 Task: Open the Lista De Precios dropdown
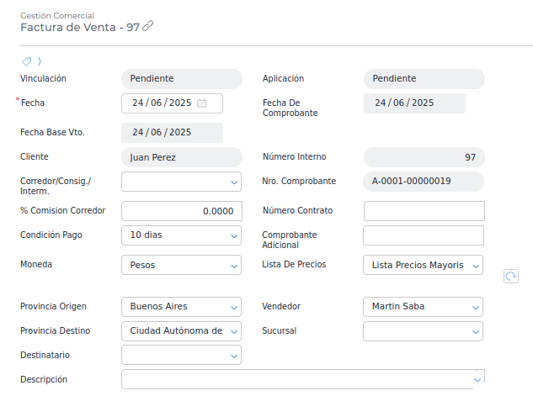click(x=476, y=266)
